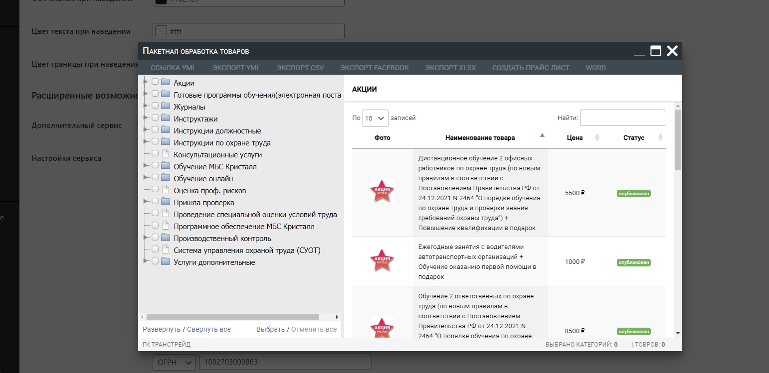The width and height of the screenshot is (769, 373).
Task: Click the sort arrows in Цена column
Action: pyautogui.click(x=597, y=137)
